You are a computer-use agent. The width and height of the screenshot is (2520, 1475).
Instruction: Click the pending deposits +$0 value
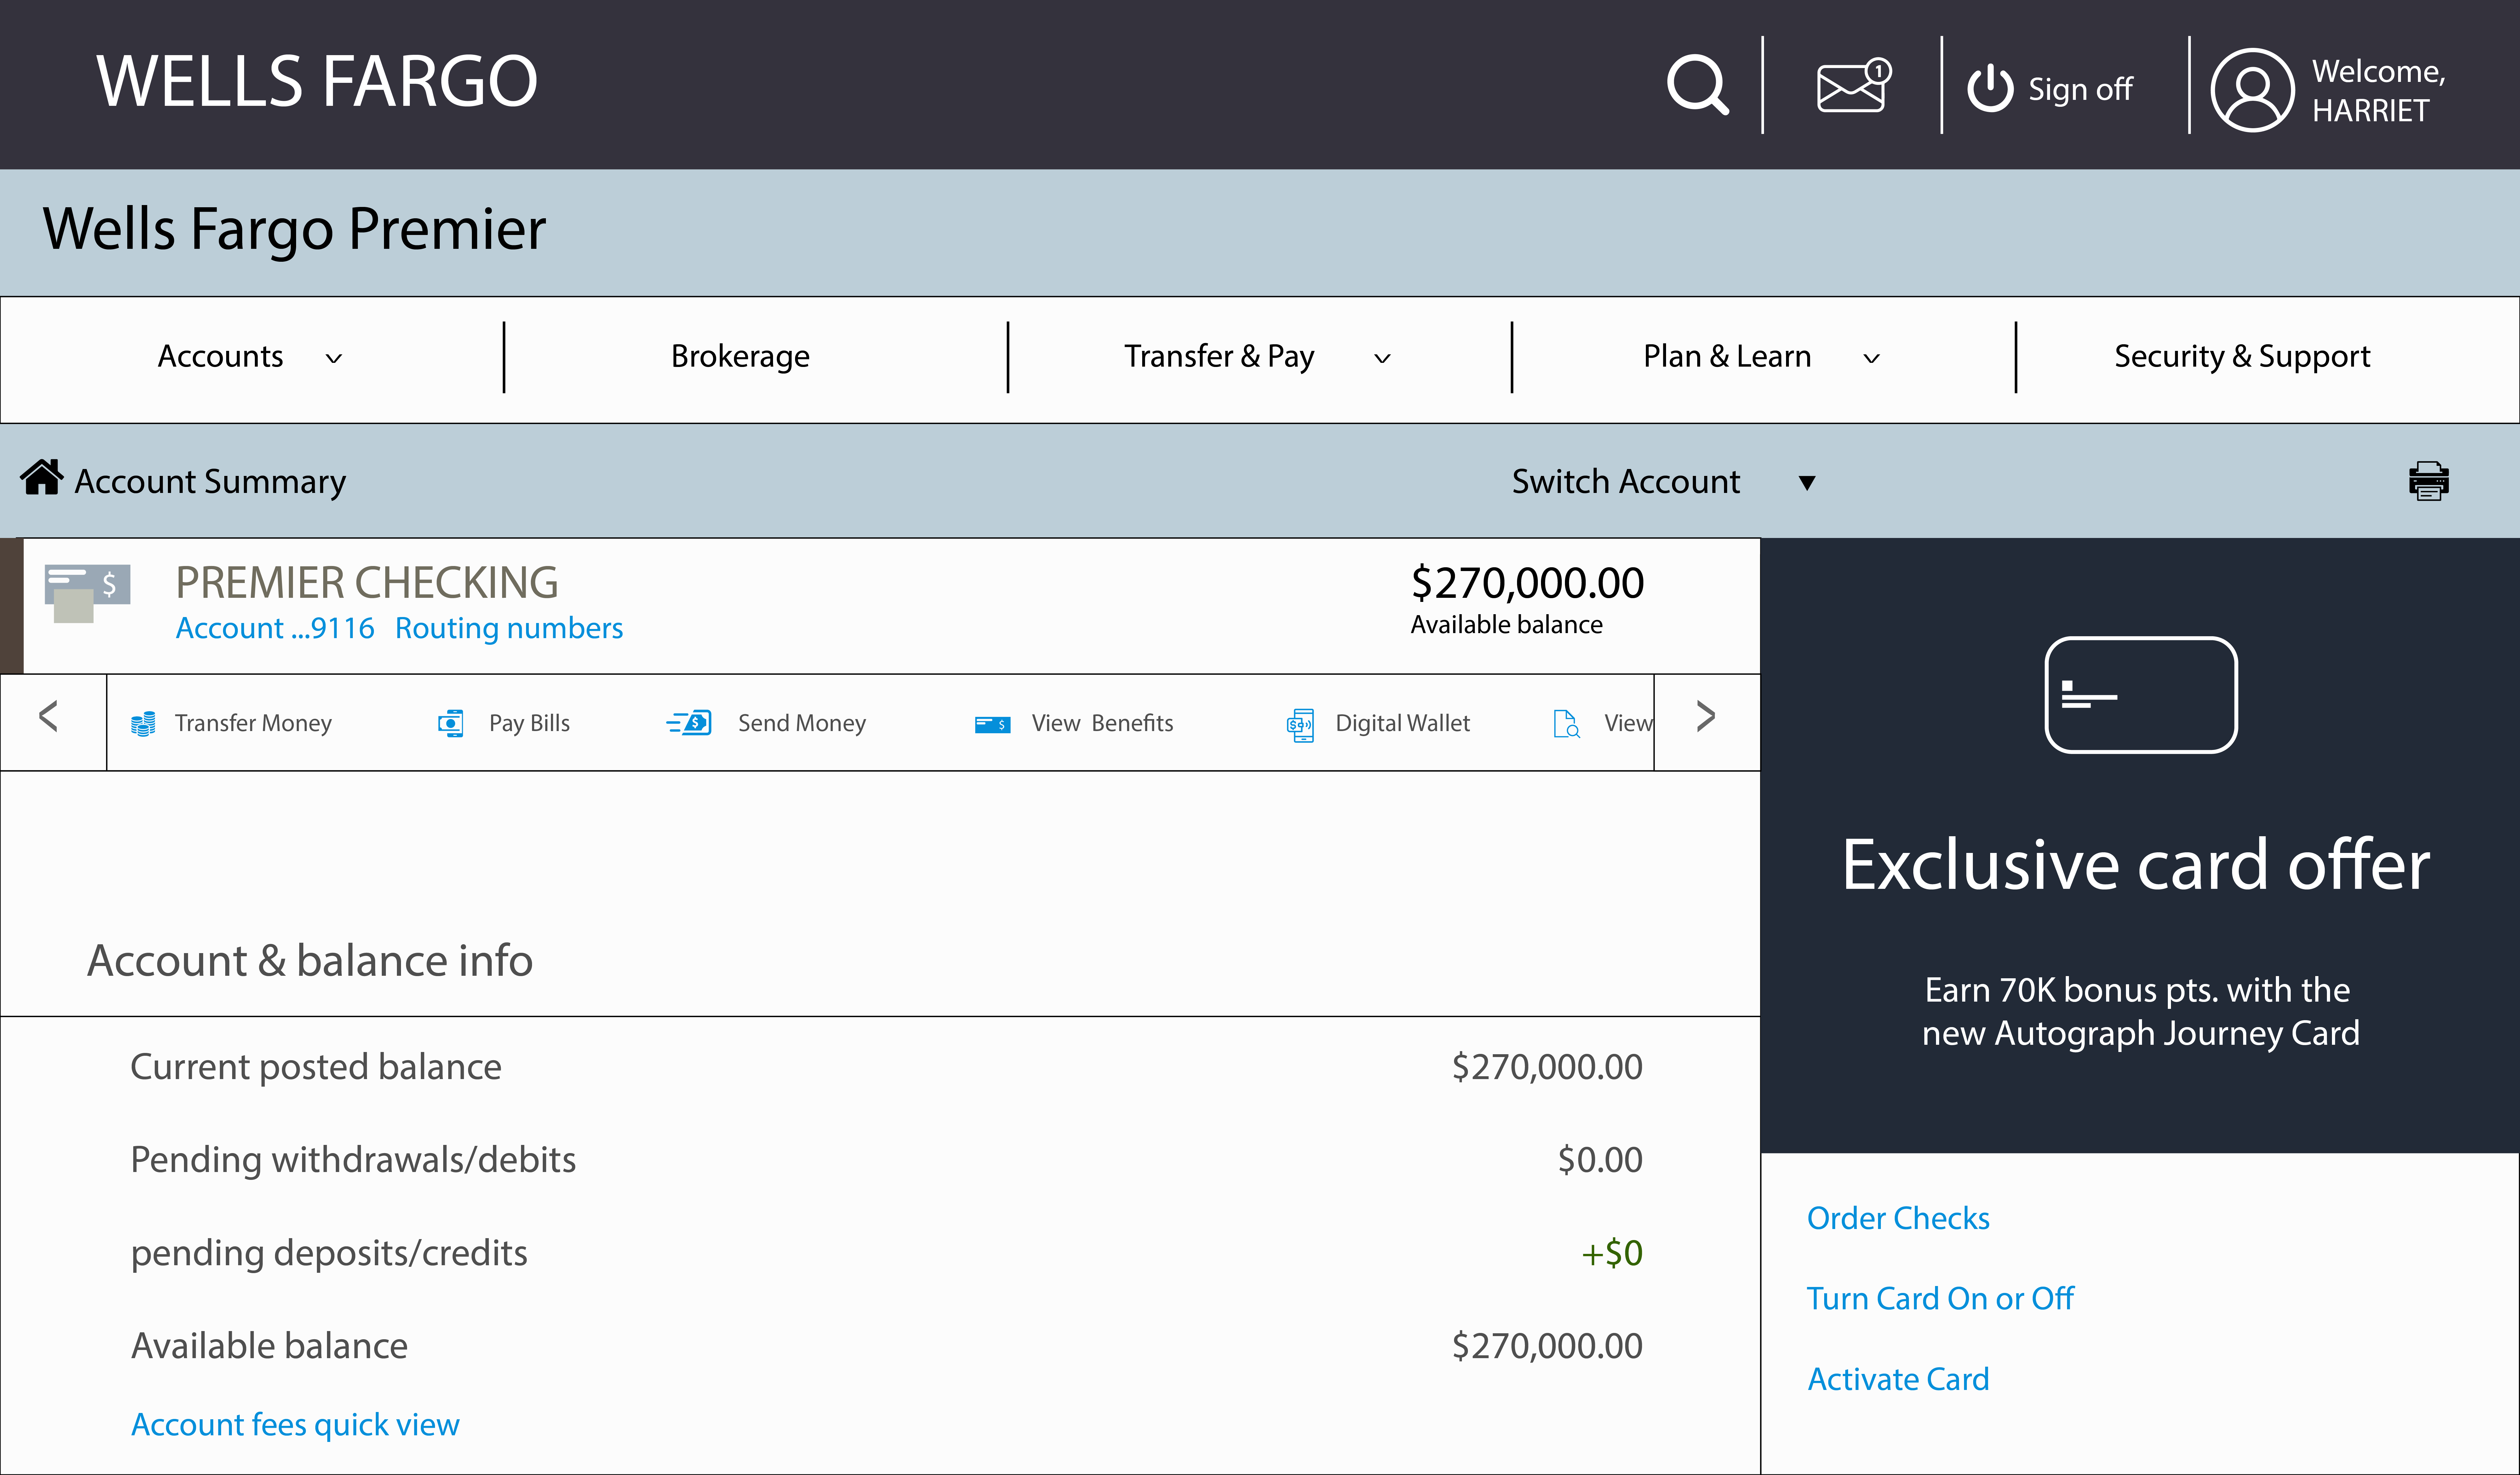tap(1612, 1253)
